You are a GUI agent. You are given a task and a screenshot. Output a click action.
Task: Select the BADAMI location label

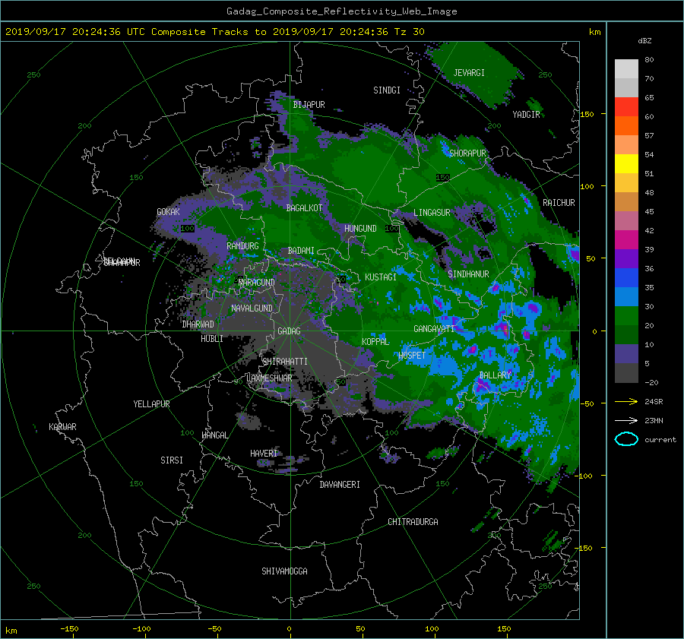pyautogui.click(x=301, y=251)
